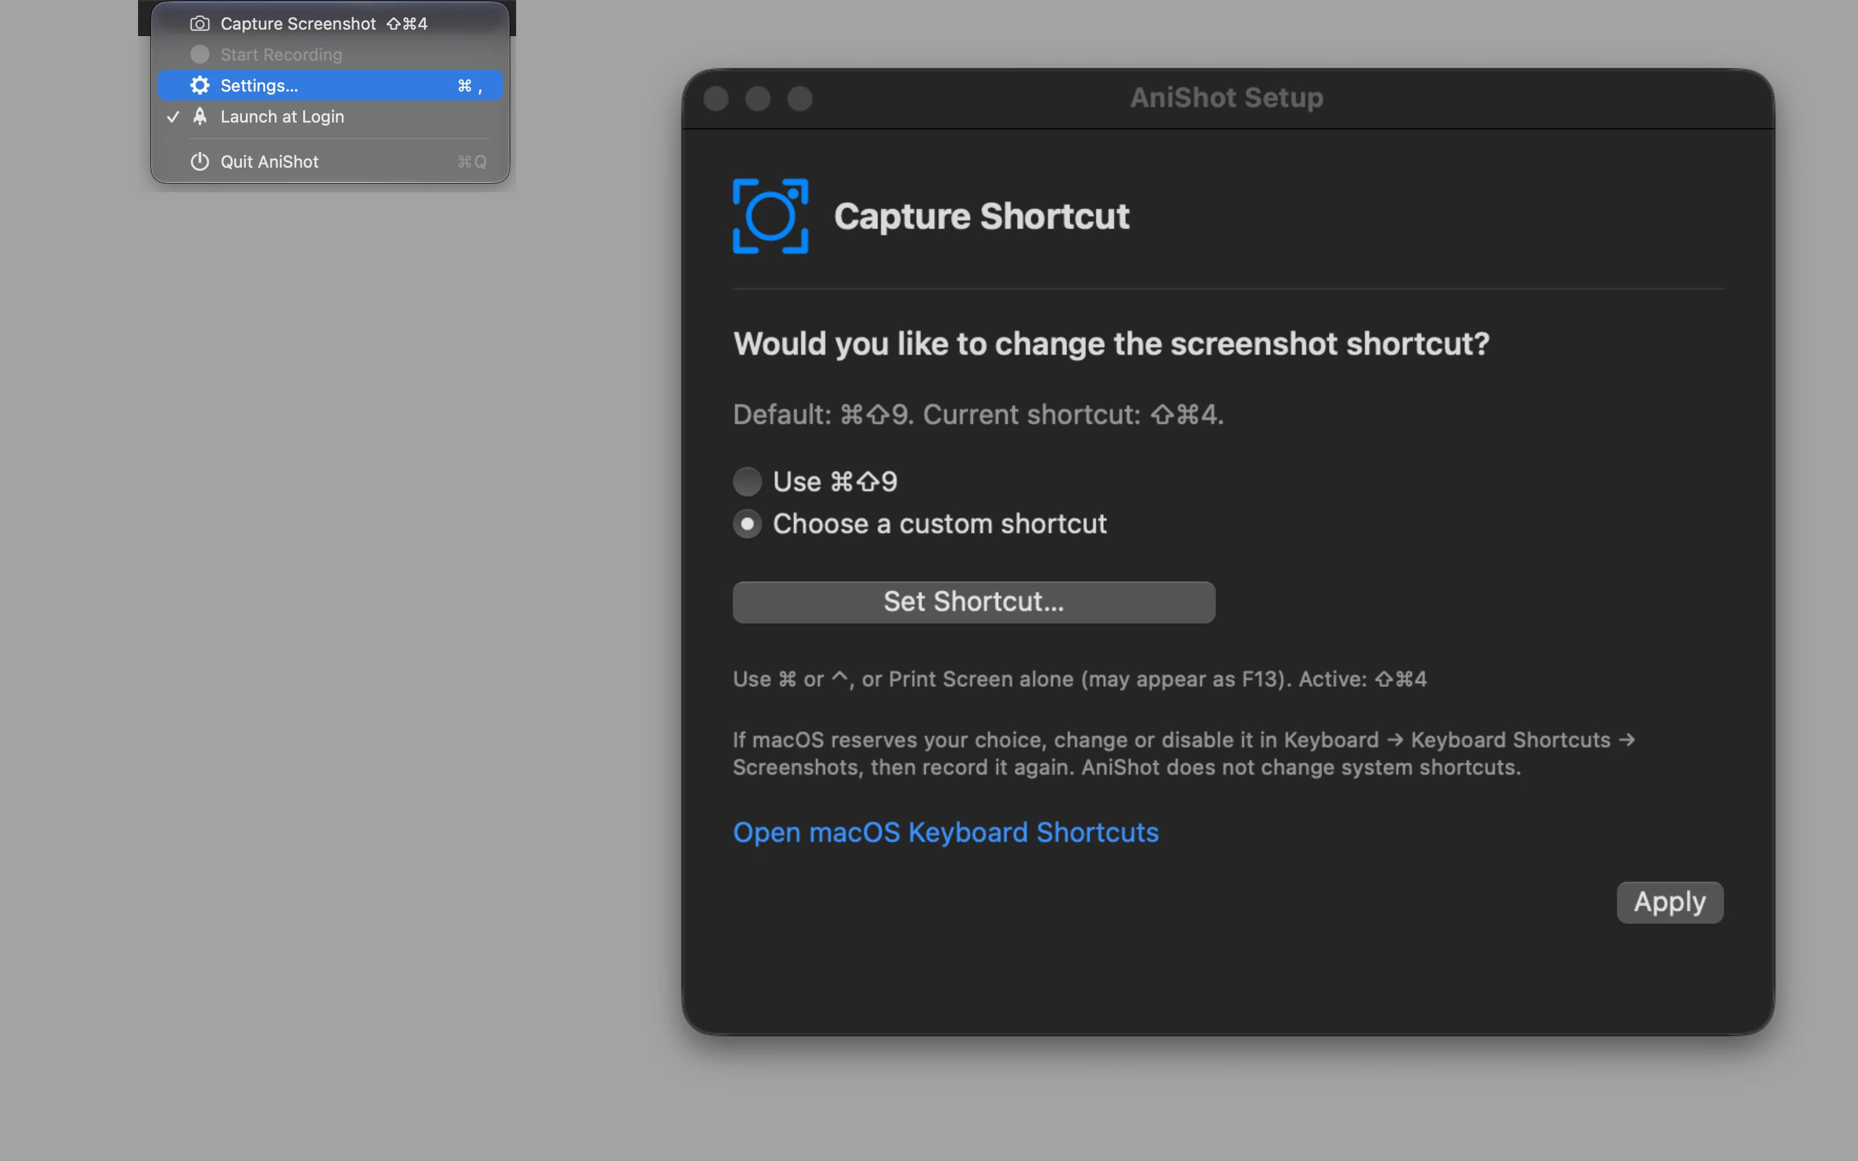Select the Start Recording menu entry
Screen dimensions: 1858x1161
[x=330, y=55]
